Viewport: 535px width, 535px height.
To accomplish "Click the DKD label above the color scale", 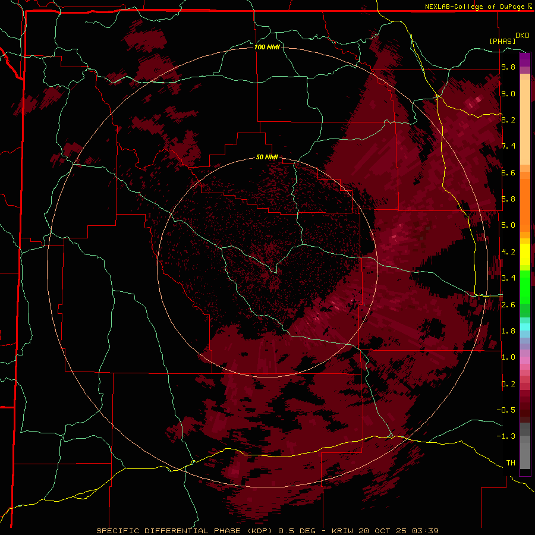I will coord(523,36).
